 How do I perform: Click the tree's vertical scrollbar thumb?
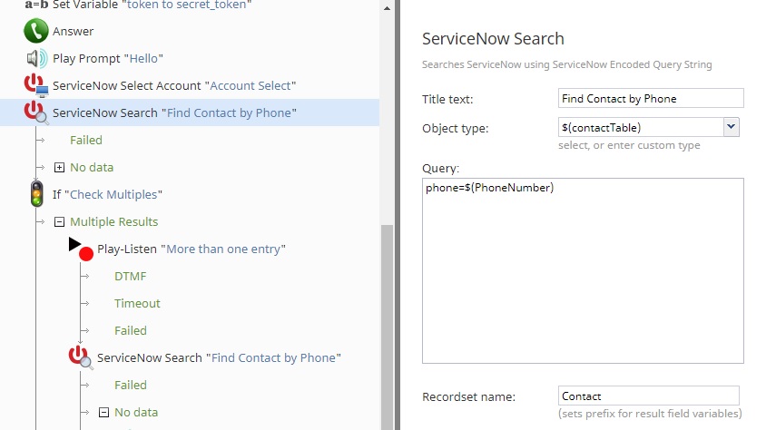point(387,327)
